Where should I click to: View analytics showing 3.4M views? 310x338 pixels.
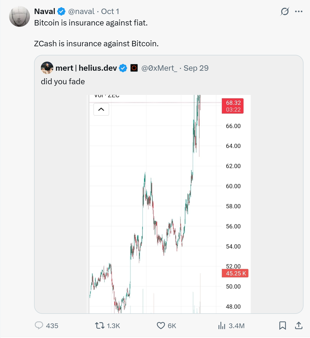click(x=222, y=326)
